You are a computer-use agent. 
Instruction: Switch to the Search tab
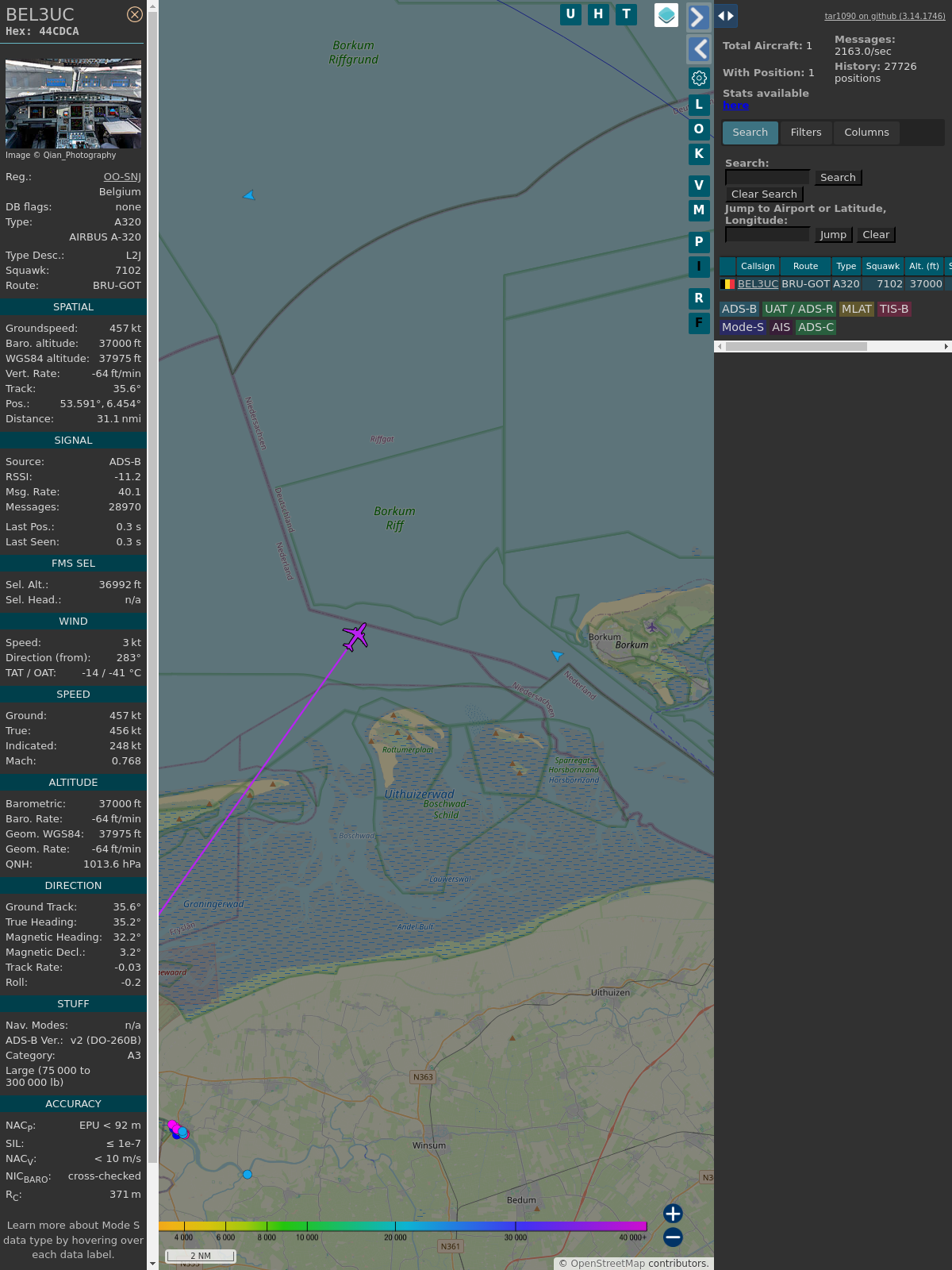pos(750,133)
